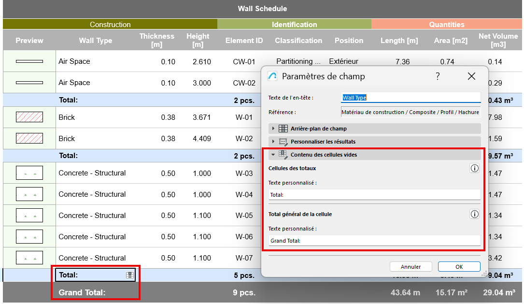
Task: Click the Grand Total: custom text field
Action: (375, 241)
